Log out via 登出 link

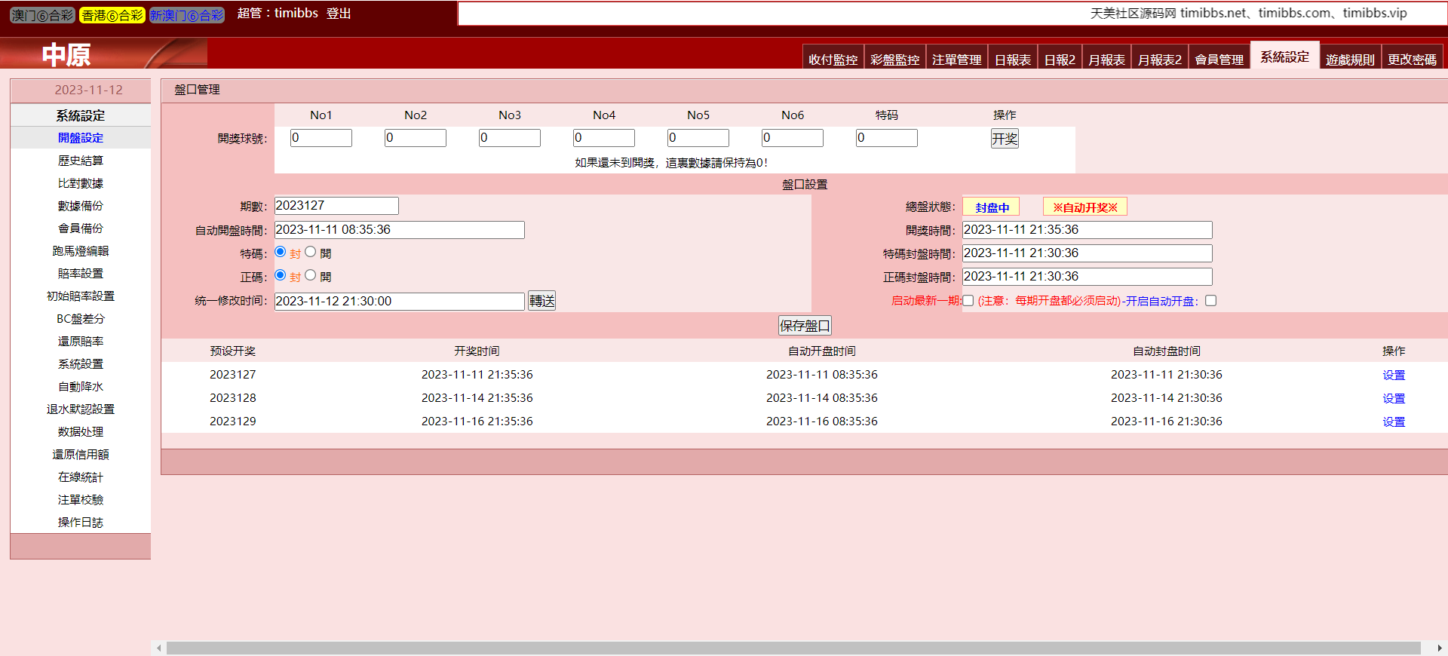tap(339, 14)
